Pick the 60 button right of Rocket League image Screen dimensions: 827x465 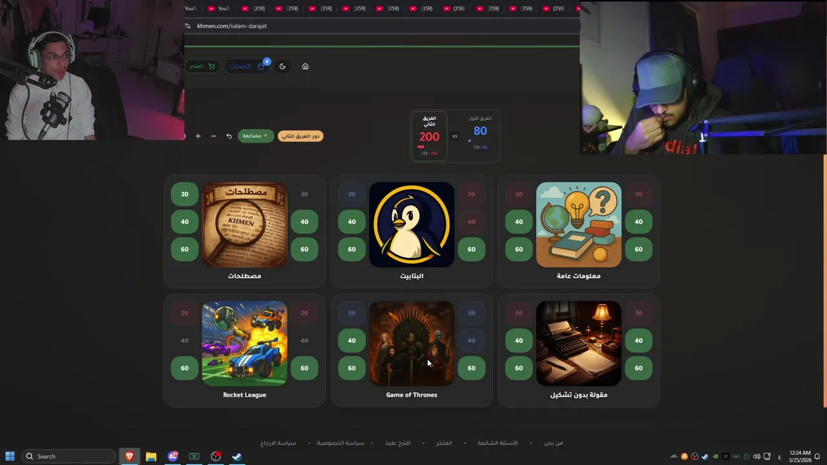pyautogui.click(x=304, y=368)
